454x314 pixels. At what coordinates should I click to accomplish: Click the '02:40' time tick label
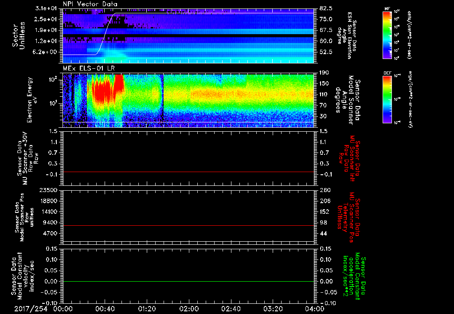point(231,309)
